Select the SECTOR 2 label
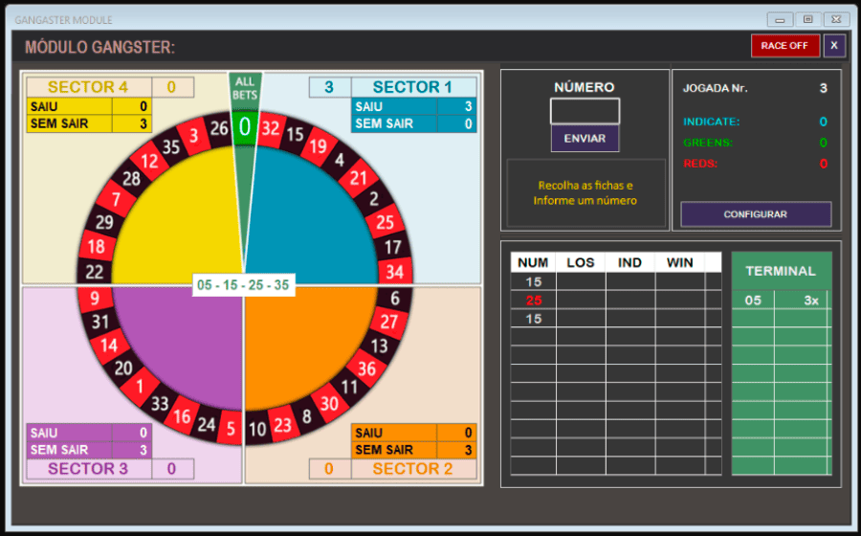 [412, 469]
